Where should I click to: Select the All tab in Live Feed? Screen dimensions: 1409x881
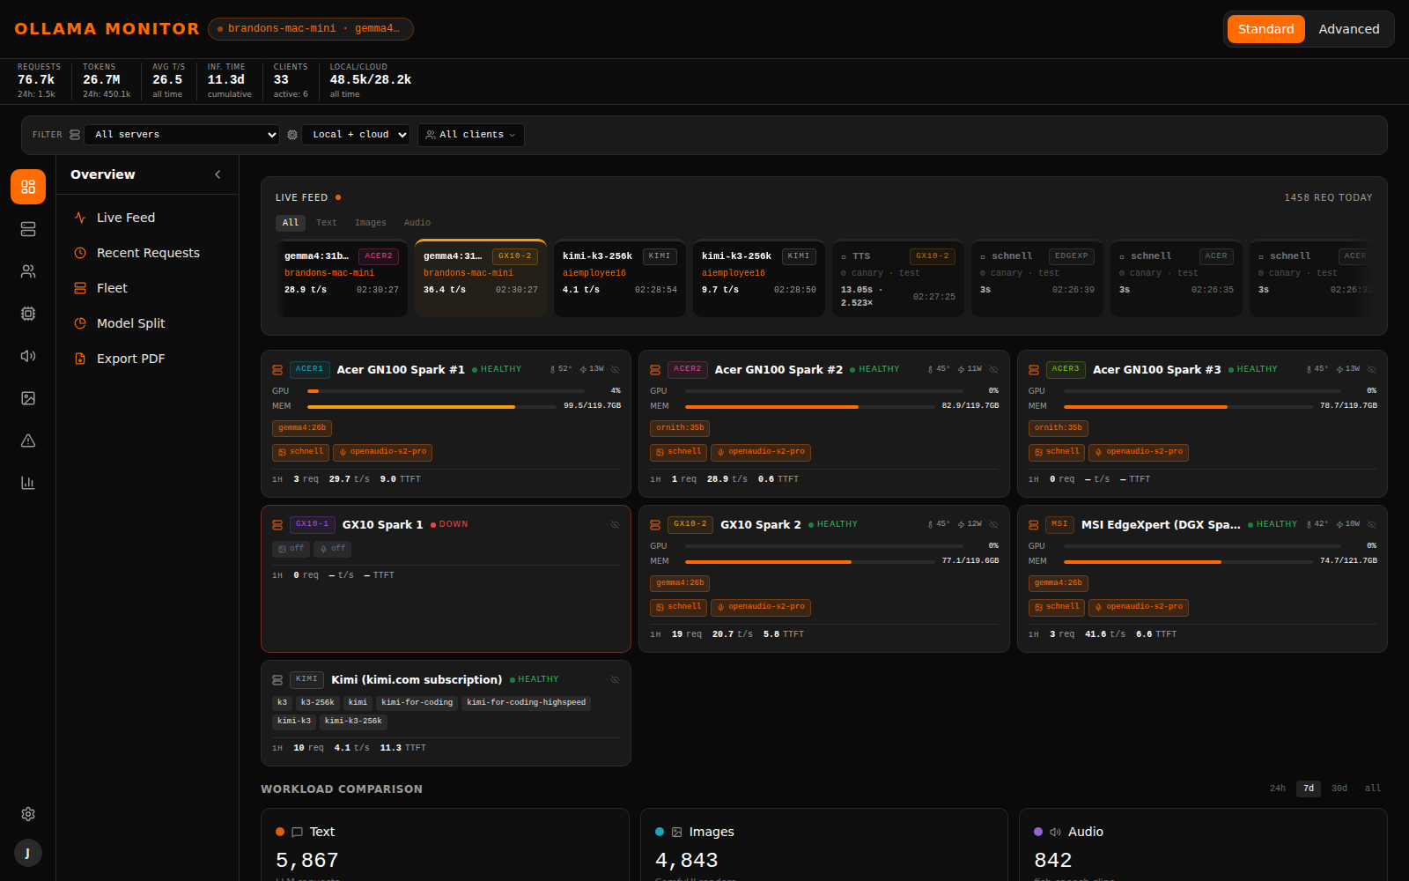pos(291,223)
